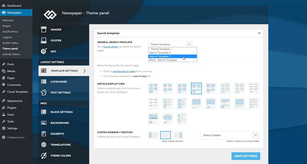The image size is (307, 164).
Task: Open the Theme Colors section
Action: 64,156
